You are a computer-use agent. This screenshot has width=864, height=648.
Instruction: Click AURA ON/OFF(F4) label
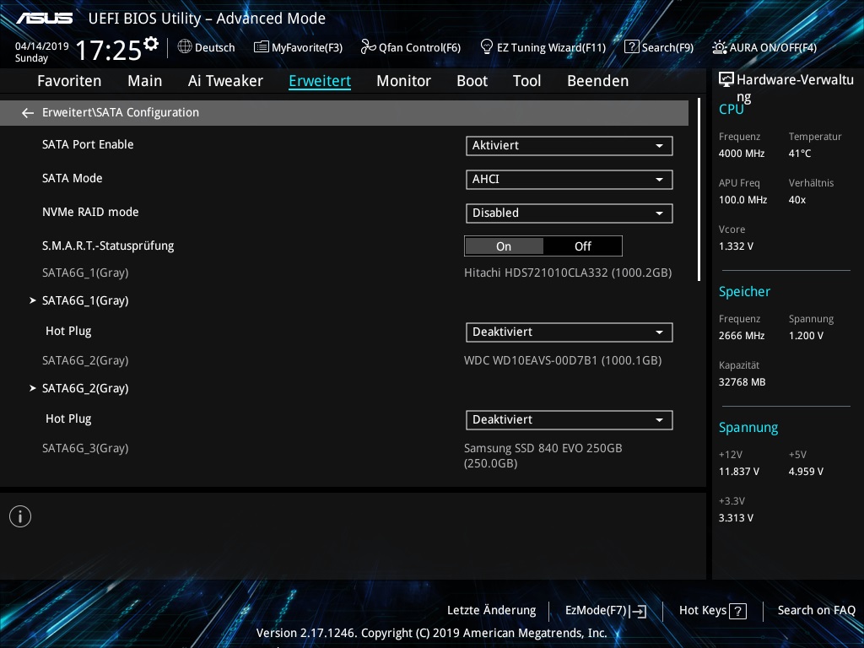point(773,47)
